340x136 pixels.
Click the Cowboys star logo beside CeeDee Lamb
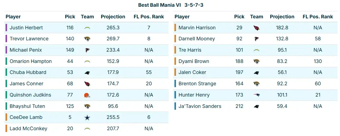87,117
